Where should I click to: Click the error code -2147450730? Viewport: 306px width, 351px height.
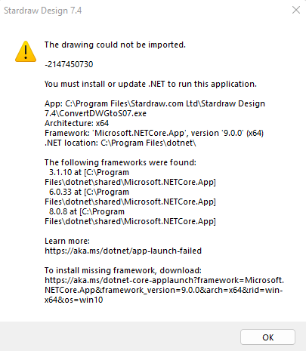(69, 64)
